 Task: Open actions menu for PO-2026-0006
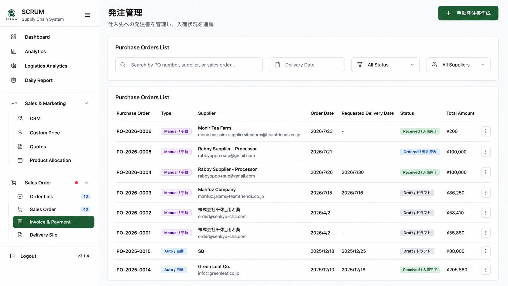pyautogui.click(x=486, y=131)
